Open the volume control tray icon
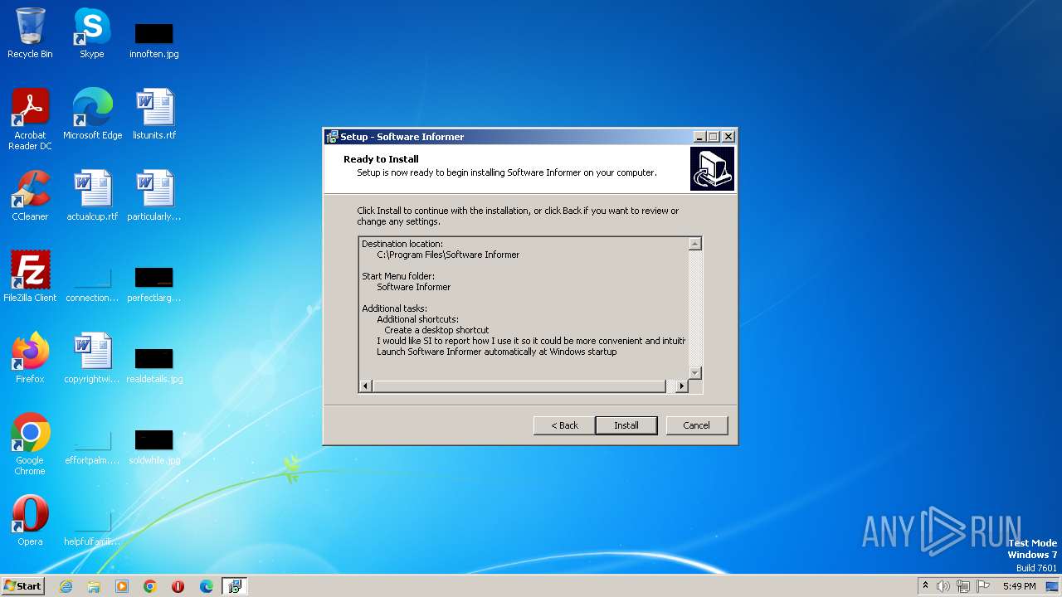The width and height of the screenshot is (1062, 597). (x=943, y=586)
